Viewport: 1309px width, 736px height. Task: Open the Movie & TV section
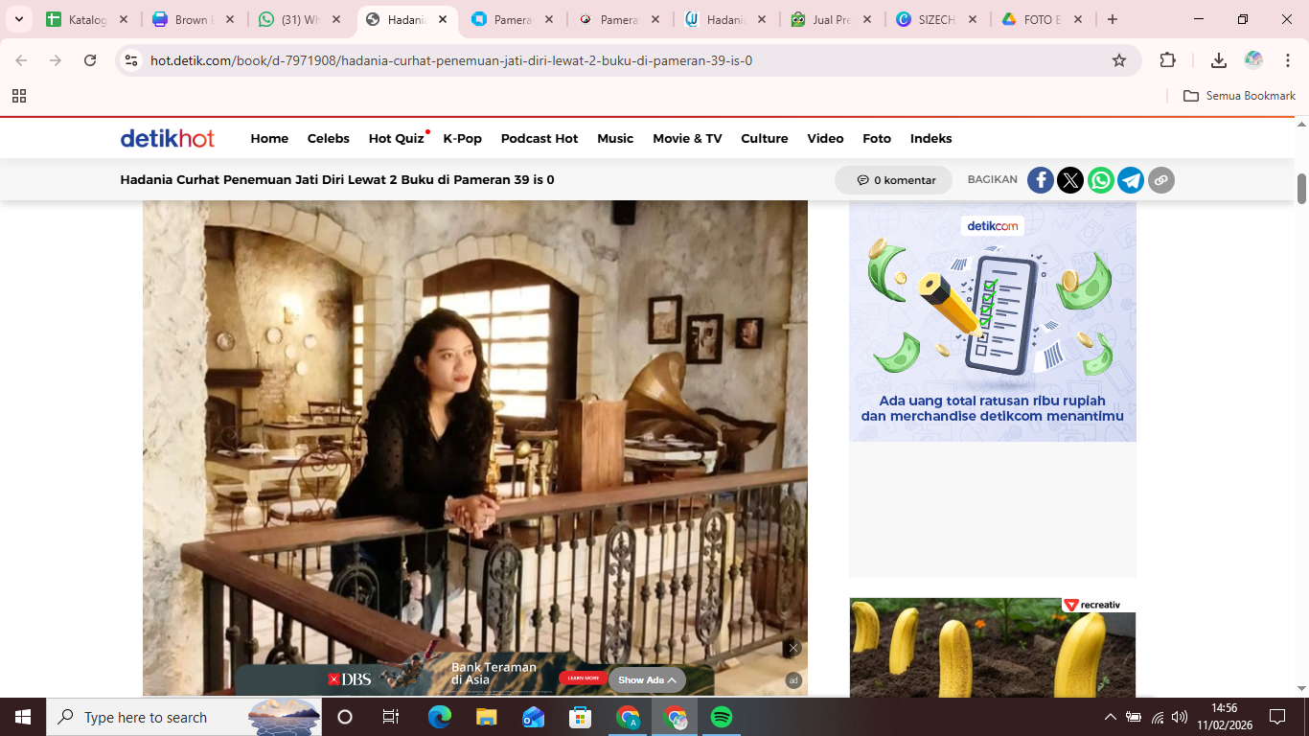(x=687, y=139)
